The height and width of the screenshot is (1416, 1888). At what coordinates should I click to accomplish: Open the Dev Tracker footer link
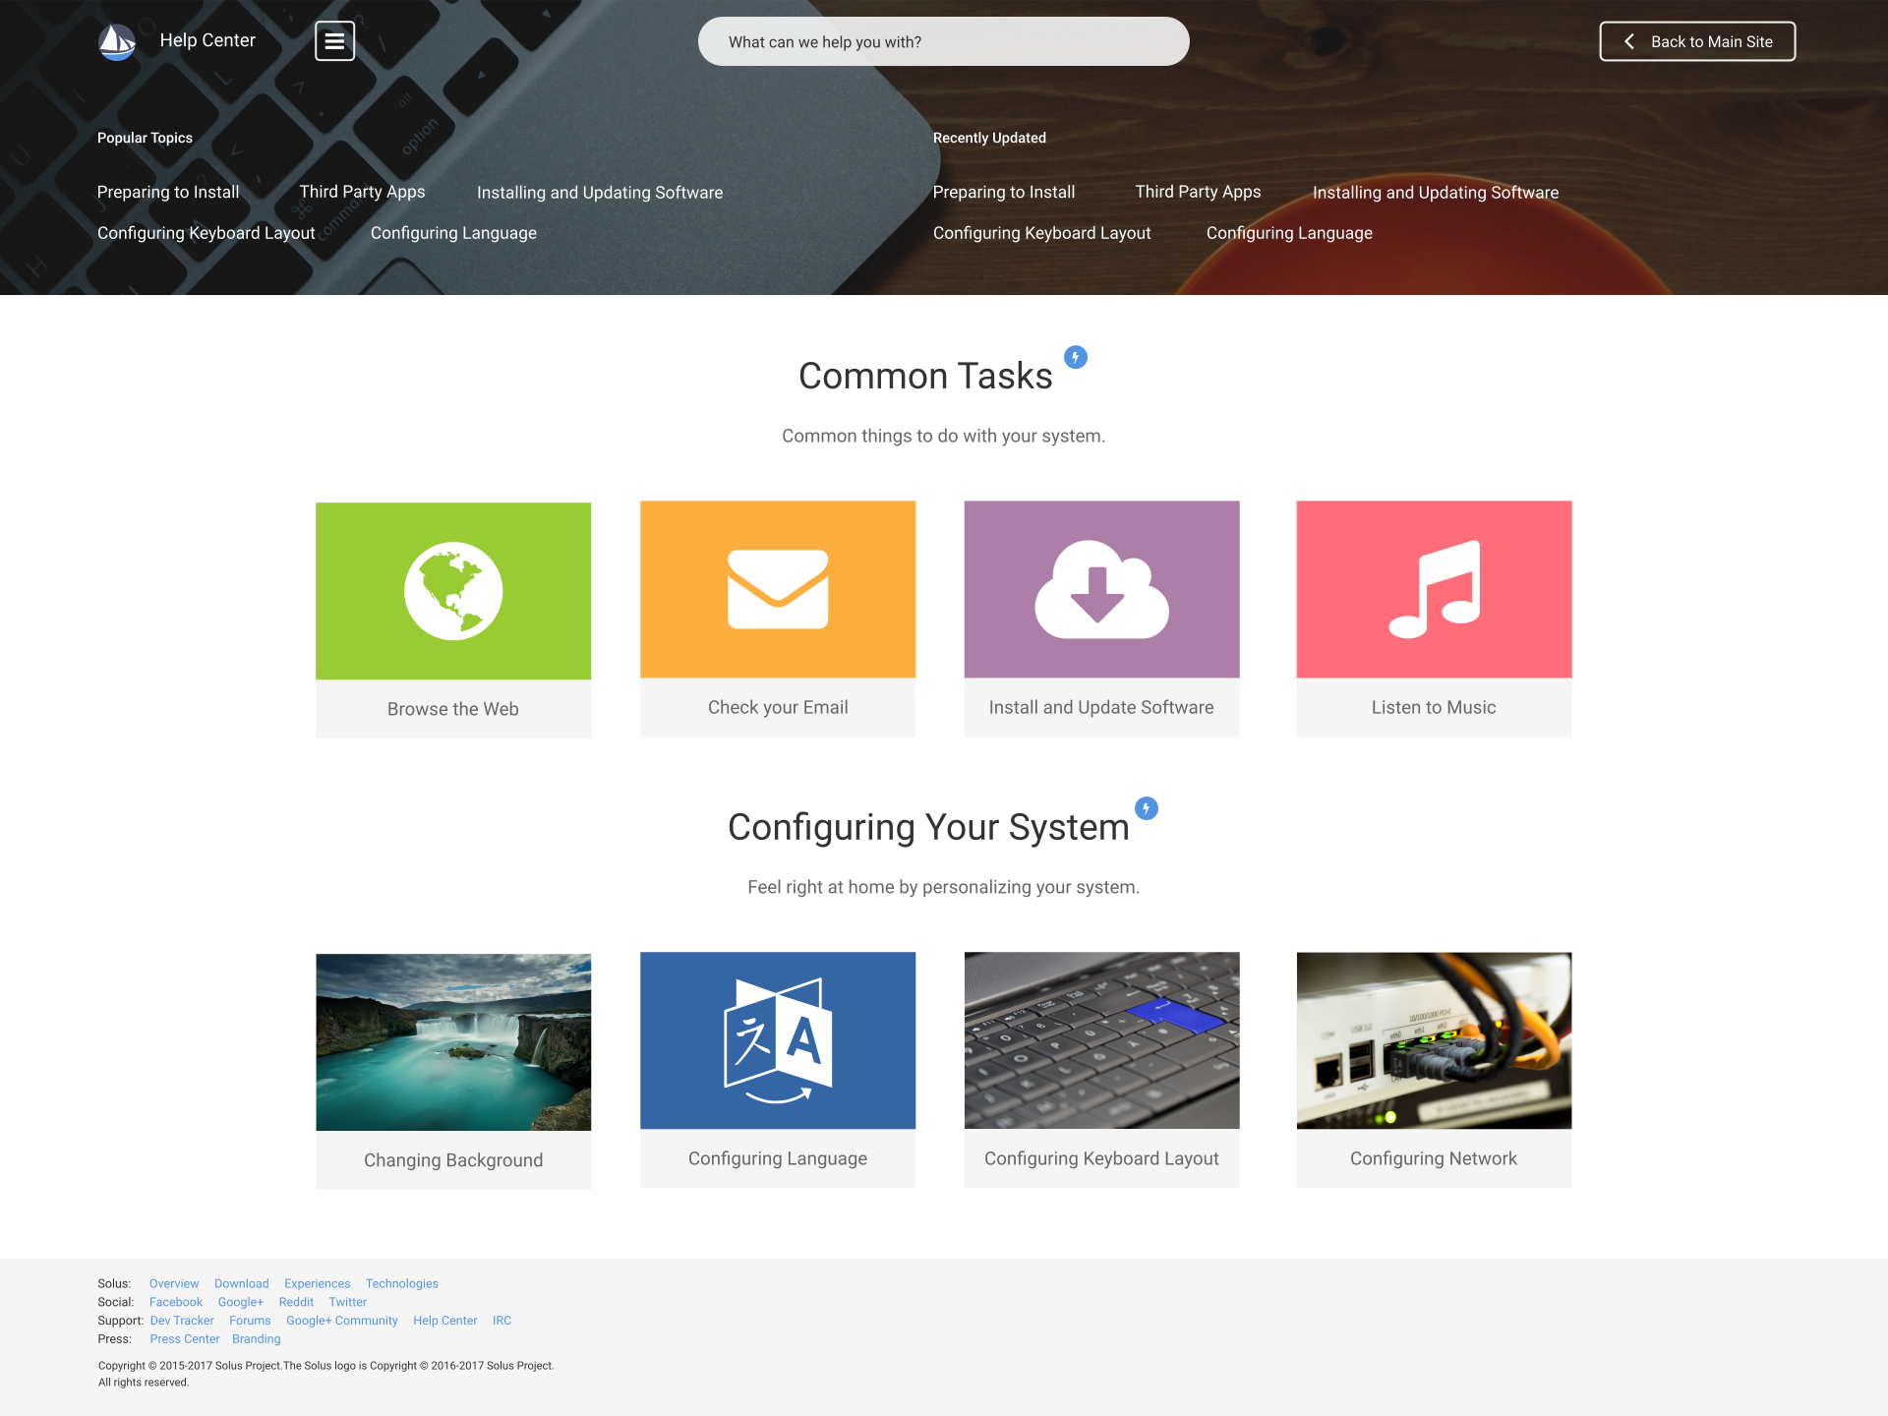coord(182,1321)
